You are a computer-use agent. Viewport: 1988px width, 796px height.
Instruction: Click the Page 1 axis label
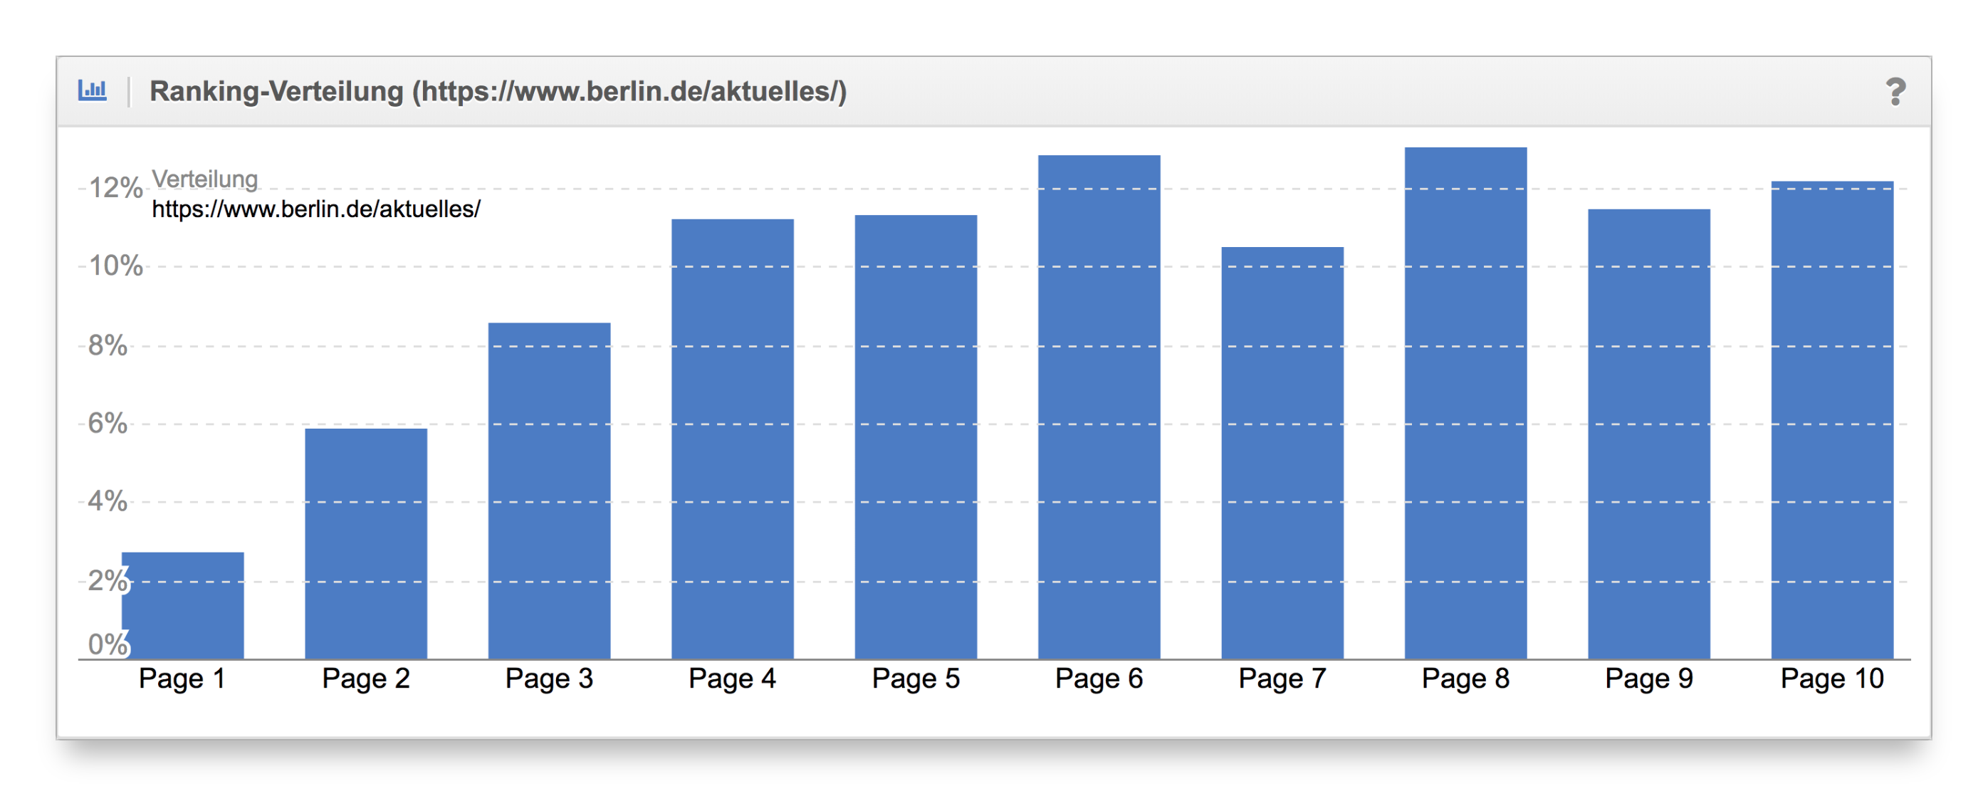182,679
